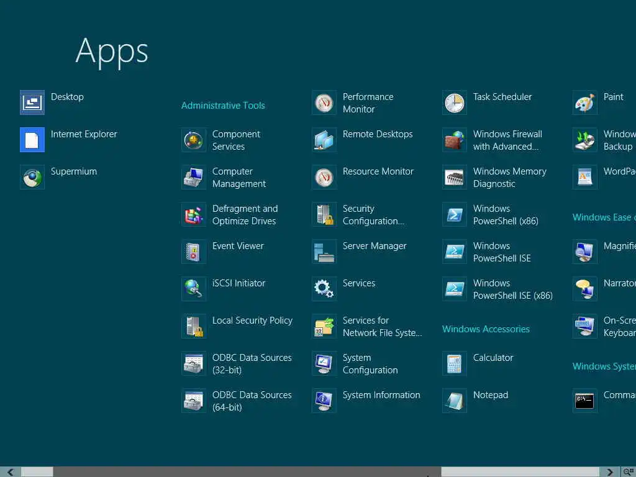Launch Windows Memory Diagnostic icon
636x477 pixels.
(454, 177)
